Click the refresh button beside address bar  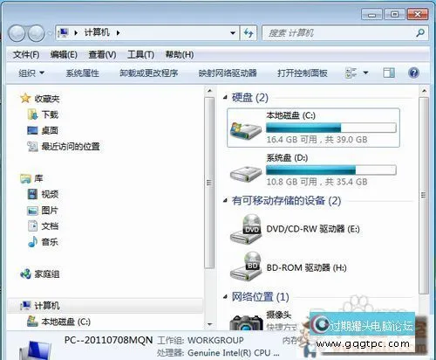[x=249, y=33]
